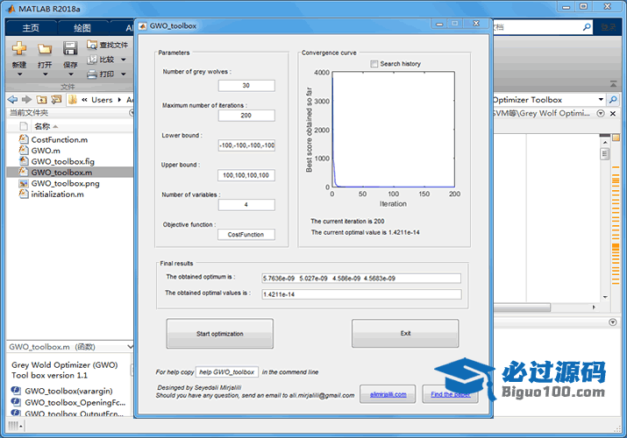Click the Exit button in GWO_toolbox
The height and width of the screenshot is (438, 627).
[405, 334]
